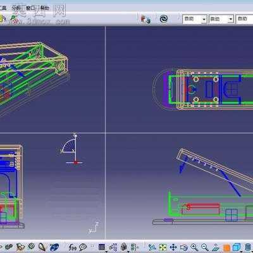The image size is (253, 253).
Task: Click the red and blue icon left of the swirl
Action: click(x=145, y=20)
